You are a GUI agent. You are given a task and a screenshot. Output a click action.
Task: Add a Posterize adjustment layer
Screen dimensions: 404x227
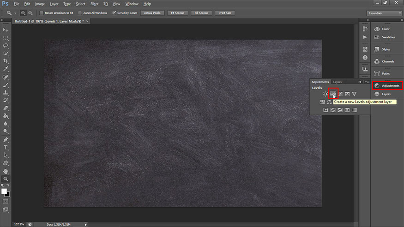333,110
